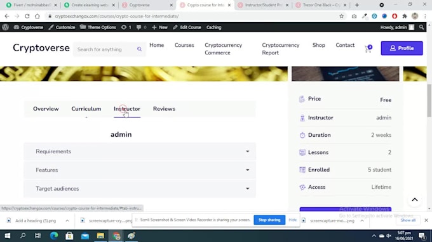Click the taskbar volume icon
The width and height of the screenshot is (432, 242).
pyautogui.click(x=389, y=236)
